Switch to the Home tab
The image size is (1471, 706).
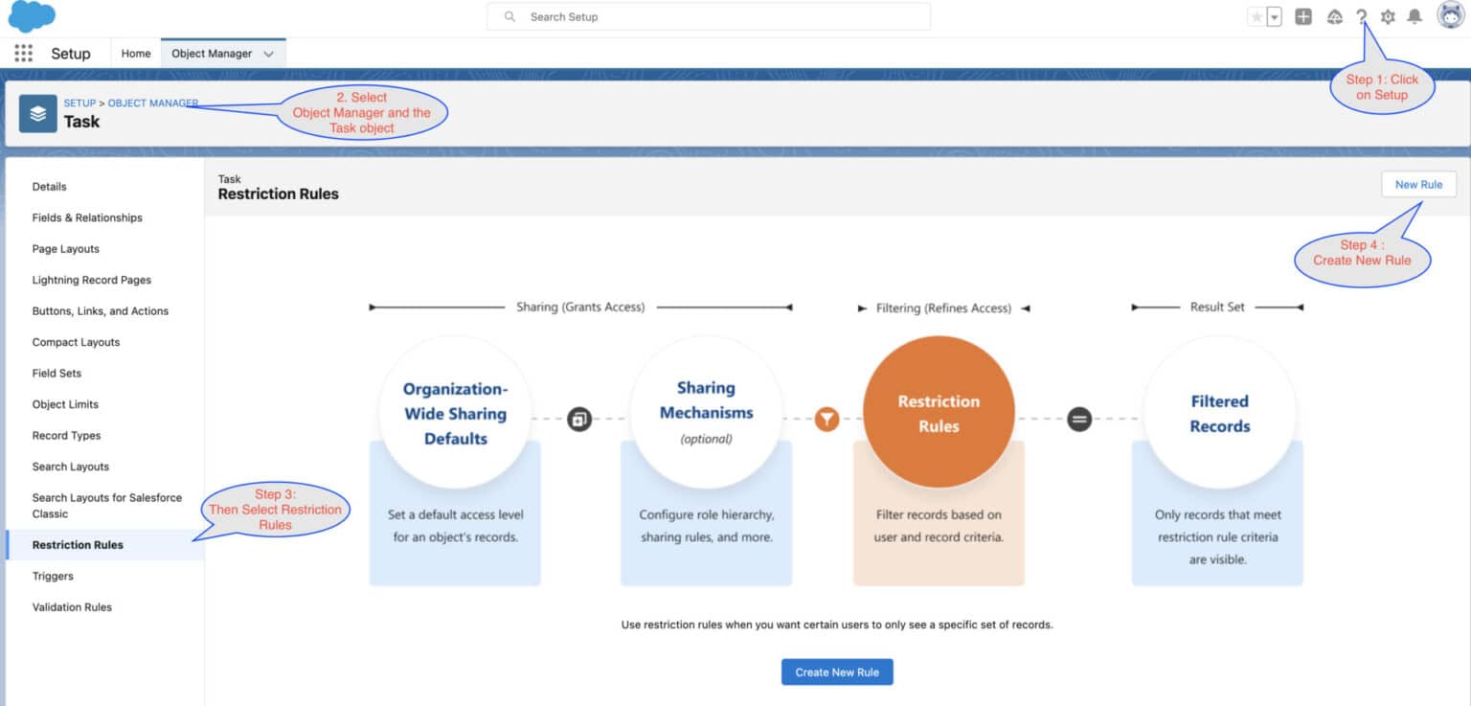[x=135, y=54]
